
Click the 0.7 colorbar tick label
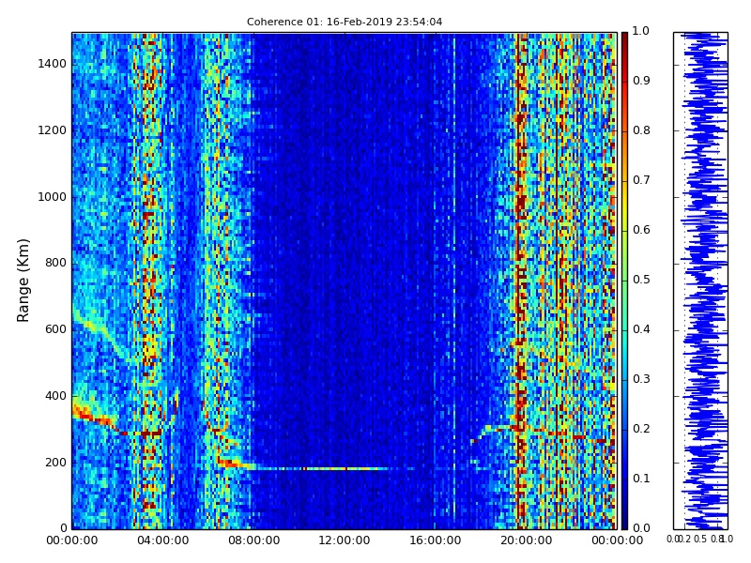[641, 180]
